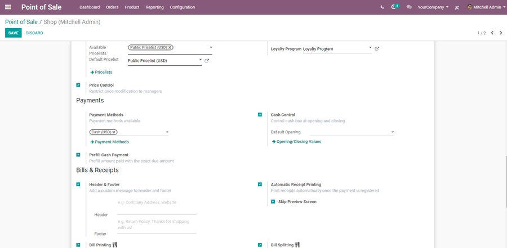Click the debug tools icon in navbar
507x248 pixels.
(x=457, y=7)
